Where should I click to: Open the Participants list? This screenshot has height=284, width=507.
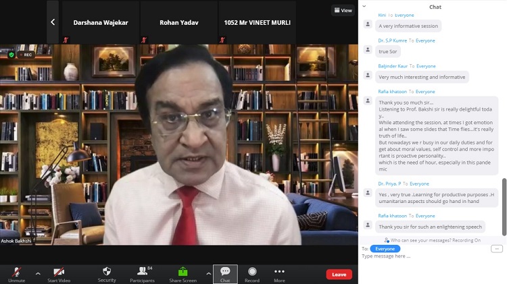click(x=142, y=273)
